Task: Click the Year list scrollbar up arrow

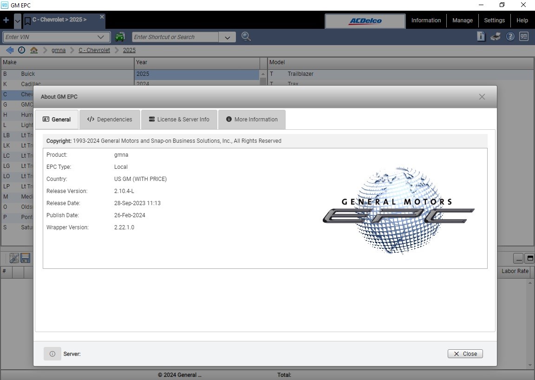Action: click(x=263, y=74)
